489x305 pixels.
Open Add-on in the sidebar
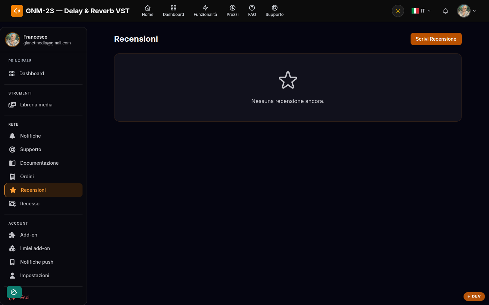point(43,235)
